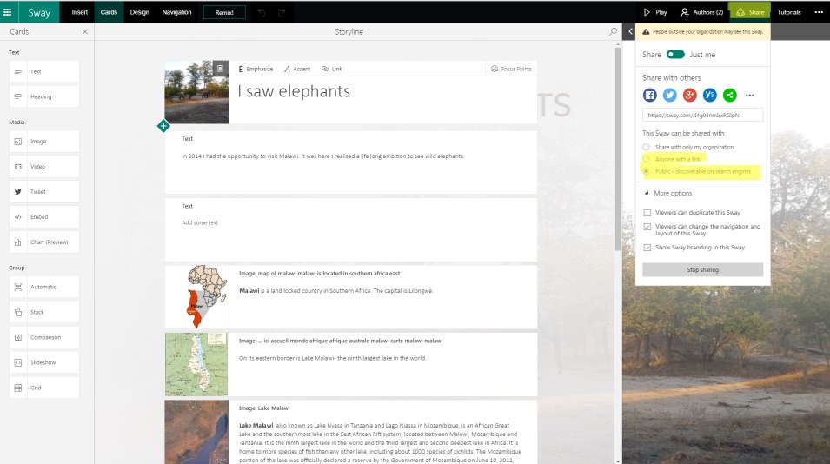This screenshot has height=464, width=830.
Task: Open the top-right overflow menu ellipsis
Action: (x=818, y=12)
